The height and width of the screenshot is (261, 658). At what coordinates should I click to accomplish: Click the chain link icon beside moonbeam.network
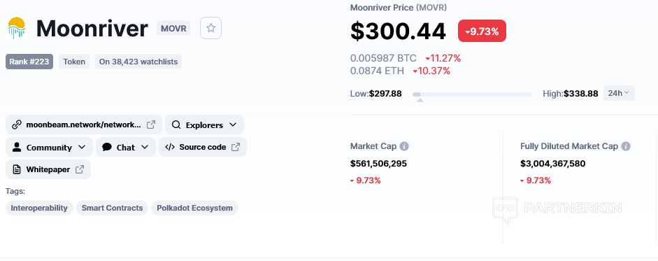pyautogui.click(x=17, y=125)
